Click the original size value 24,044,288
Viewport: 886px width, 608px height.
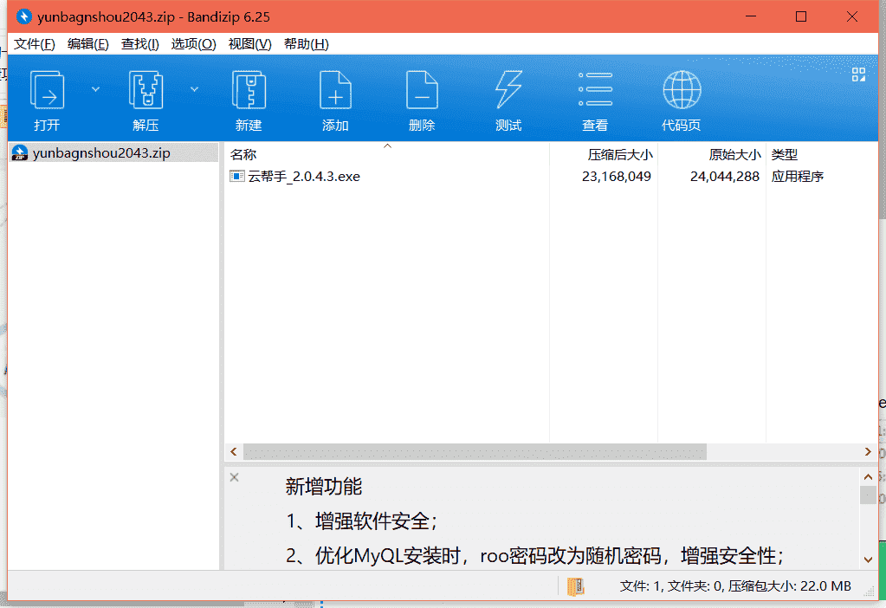pyautogui.click(x=724, y=177)
